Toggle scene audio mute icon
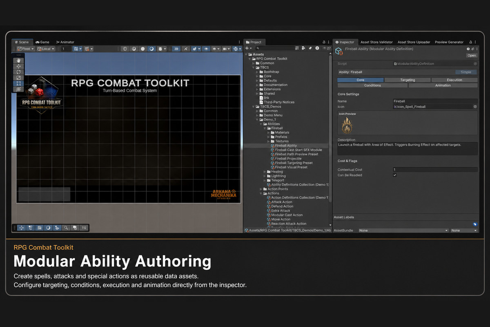The image size is (490, 327). [x=186, y=49]
